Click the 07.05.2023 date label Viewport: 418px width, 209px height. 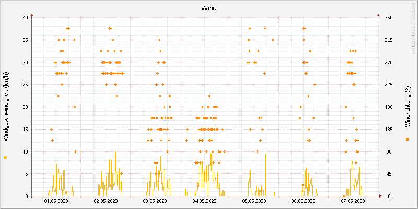[x=353, y=201]
